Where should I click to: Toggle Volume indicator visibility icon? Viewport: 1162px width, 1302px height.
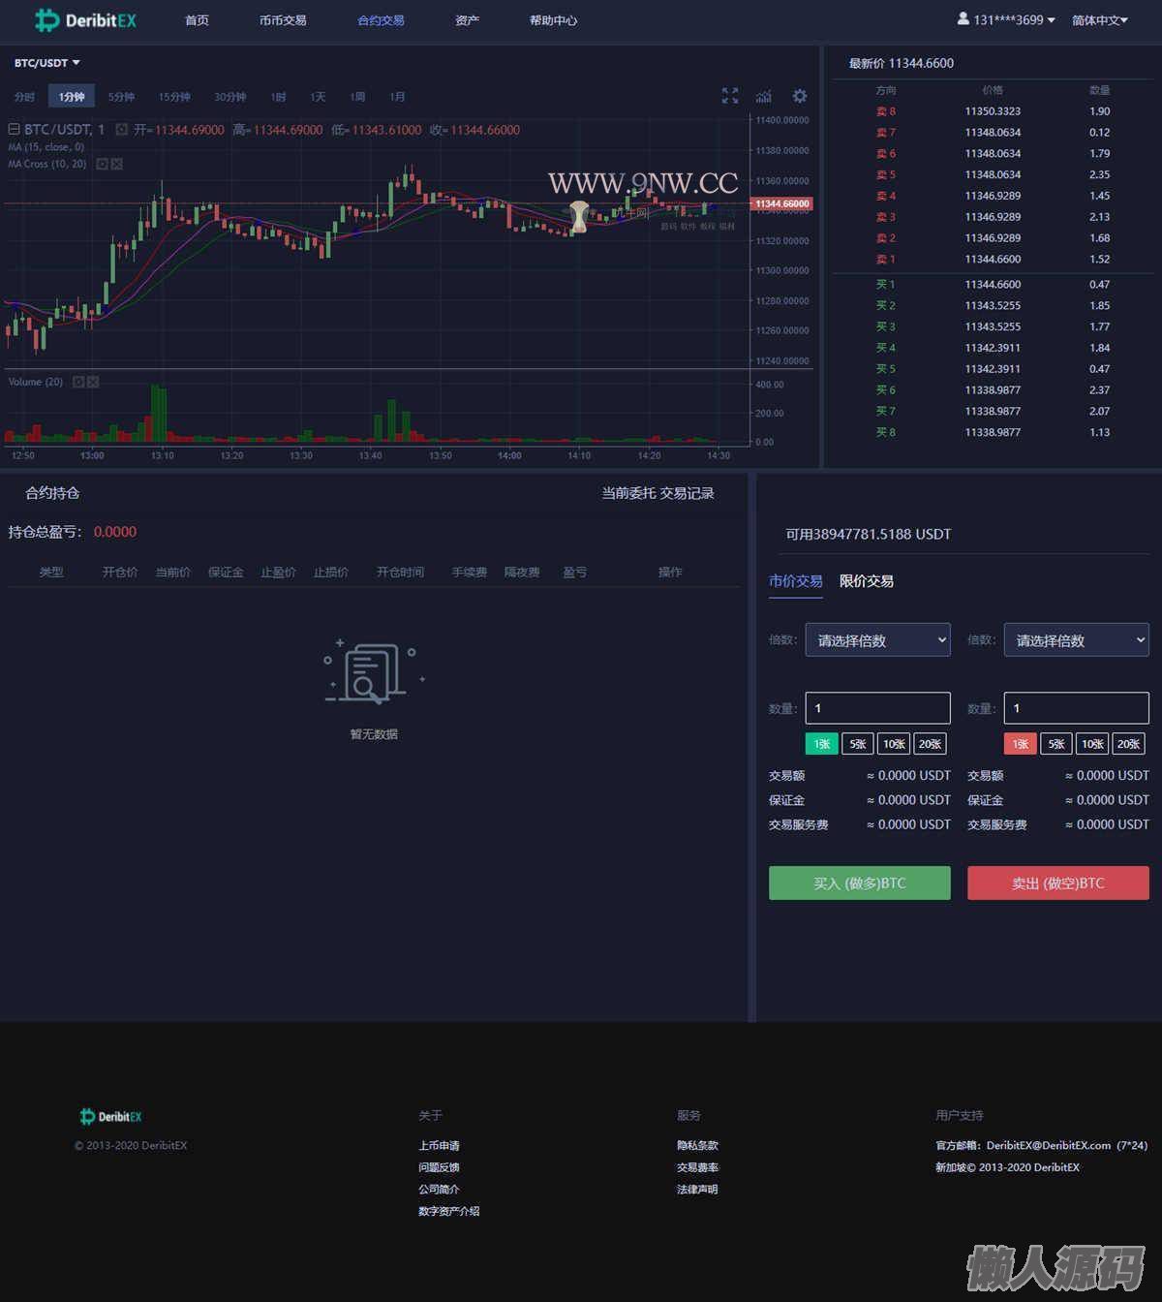click(78, 382)
